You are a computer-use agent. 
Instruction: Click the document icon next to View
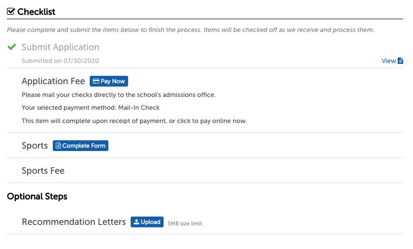click(400, 61)
